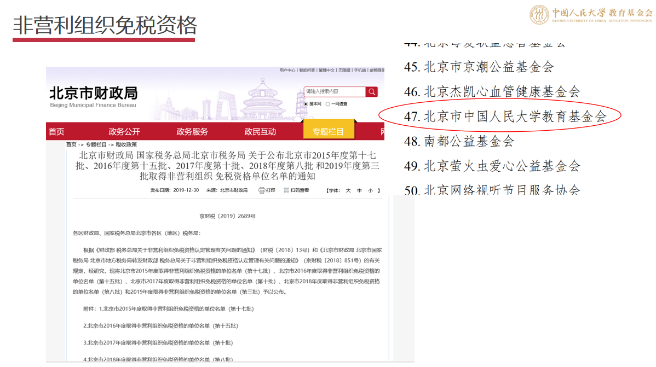The width and height of the screenshot is (656, 367).
Task: Open the 首页 navigation tab
Action: [x=56, y=131]
